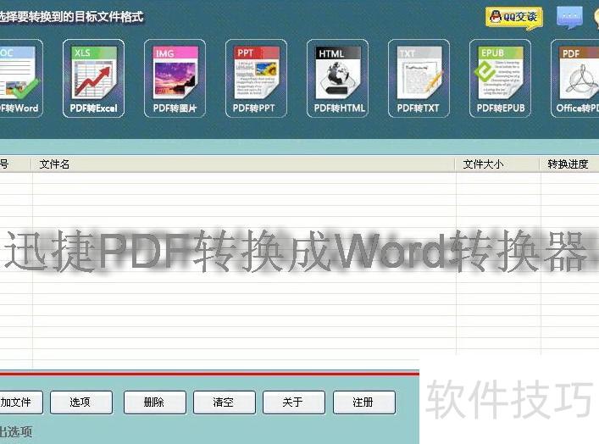Open the 关于 about dialog
The height and width of the screenshot is (444, 599).
[293, 402]
